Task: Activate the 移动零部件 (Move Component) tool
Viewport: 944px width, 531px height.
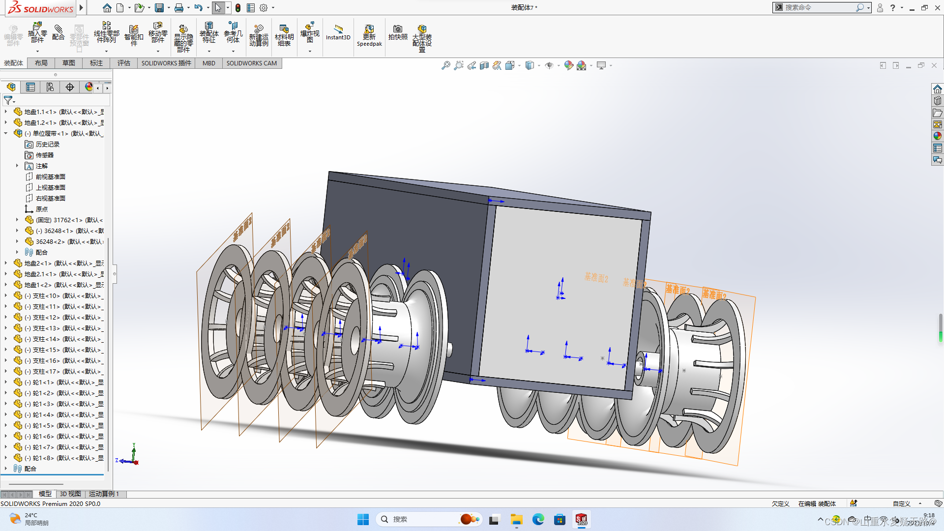Action: pos(158,34)
